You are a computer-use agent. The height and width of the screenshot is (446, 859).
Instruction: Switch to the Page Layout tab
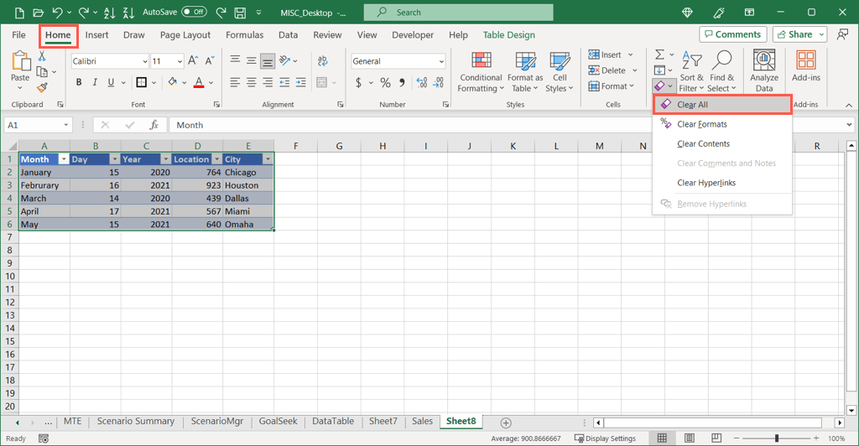click(185, 35)
